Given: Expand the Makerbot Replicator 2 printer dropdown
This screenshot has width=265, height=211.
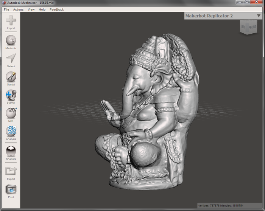Looking at the screenshot, I should point(258,16).
